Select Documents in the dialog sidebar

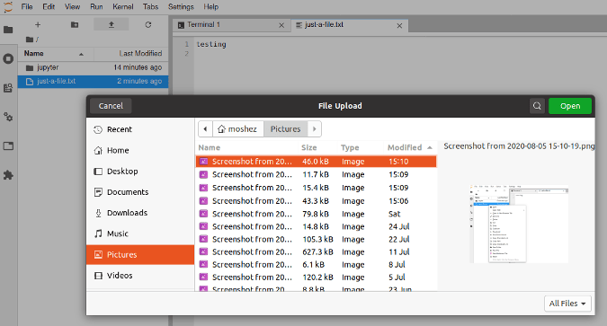pyautogui.click(x=140, y=192)
